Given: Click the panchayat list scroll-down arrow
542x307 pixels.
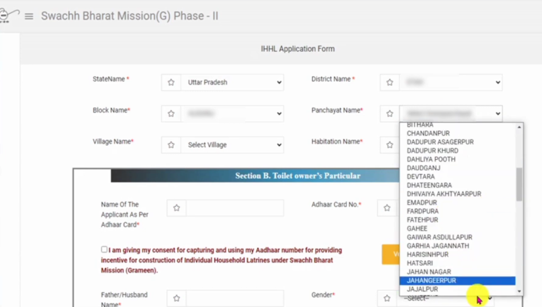Looking at the screenshot, I should [519, 292].
